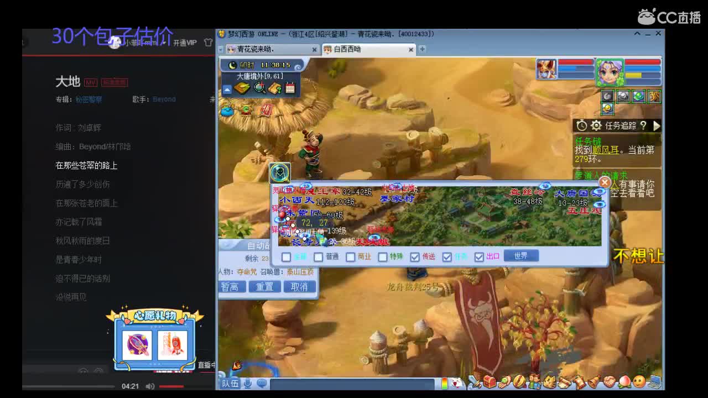This screenshot has width=708, height=398.
Task: Click the white pet face icon by chat bar
Action: tap(456, 383)
